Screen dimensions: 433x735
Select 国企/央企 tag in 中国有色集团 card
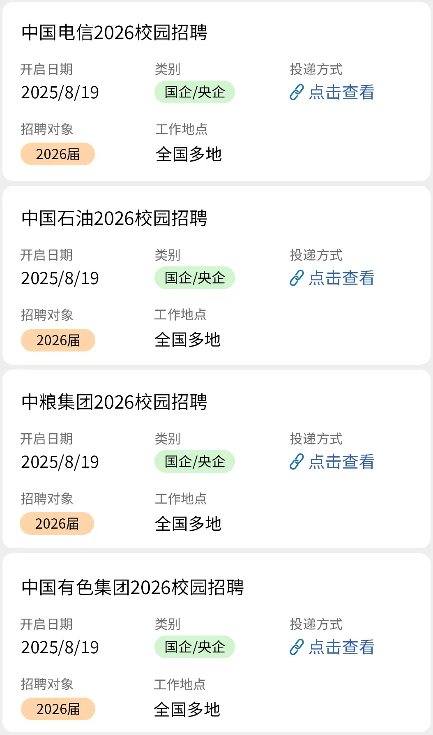coord(195,647)
